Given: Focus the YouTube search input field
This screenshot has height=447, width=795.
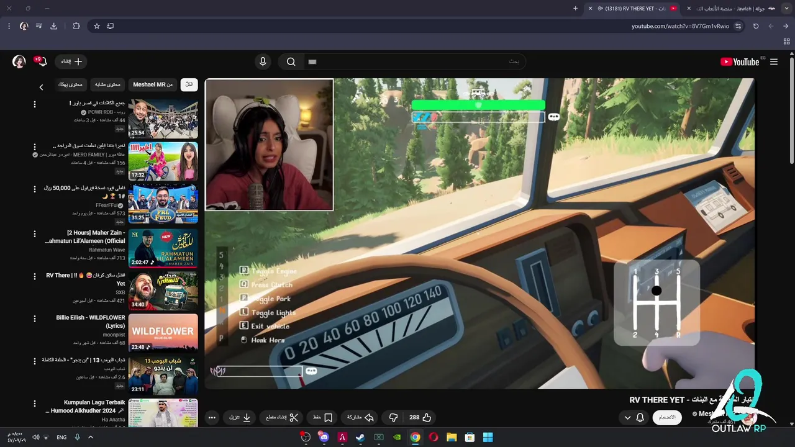Looking at the screenshot, I should tap(416, 61).
